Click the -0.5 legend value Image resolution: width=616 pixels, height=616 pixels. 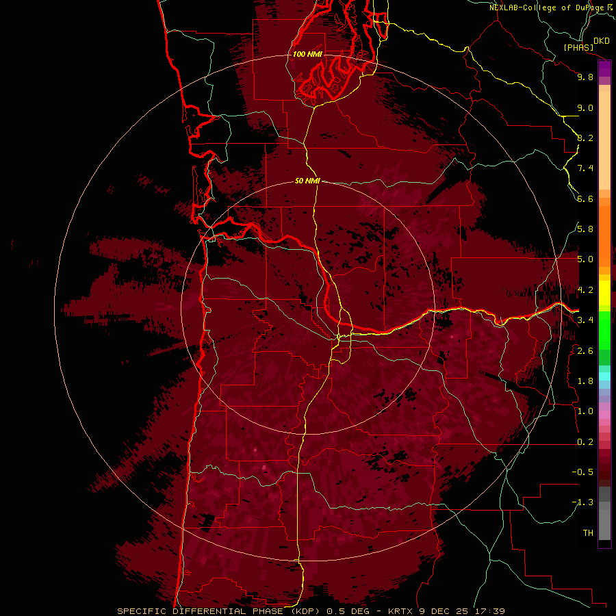click(582, 472)
